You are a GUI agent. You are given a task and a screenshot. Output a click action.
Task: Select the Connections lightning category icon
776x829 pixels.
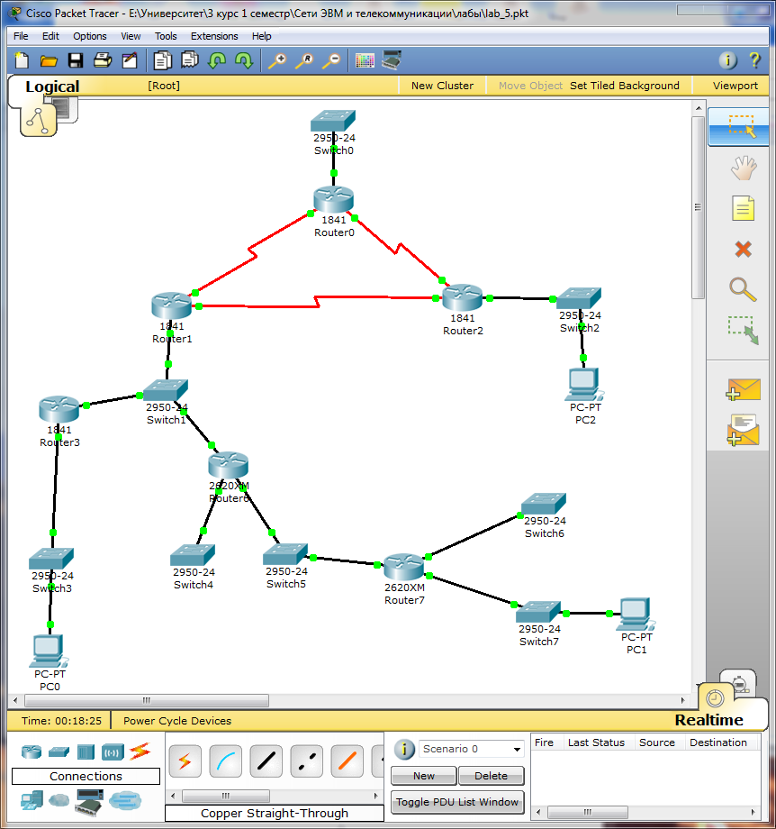[140, 751]
